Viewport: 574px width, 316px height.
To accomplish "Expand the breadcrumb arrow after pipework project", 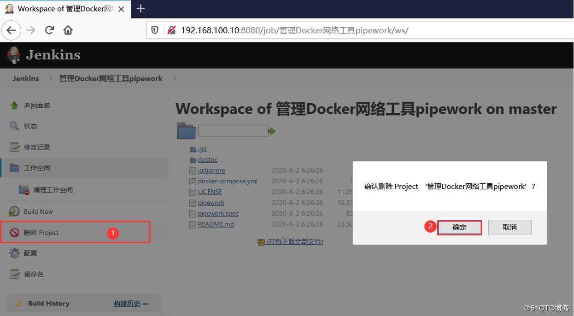I will coord(175,78).
